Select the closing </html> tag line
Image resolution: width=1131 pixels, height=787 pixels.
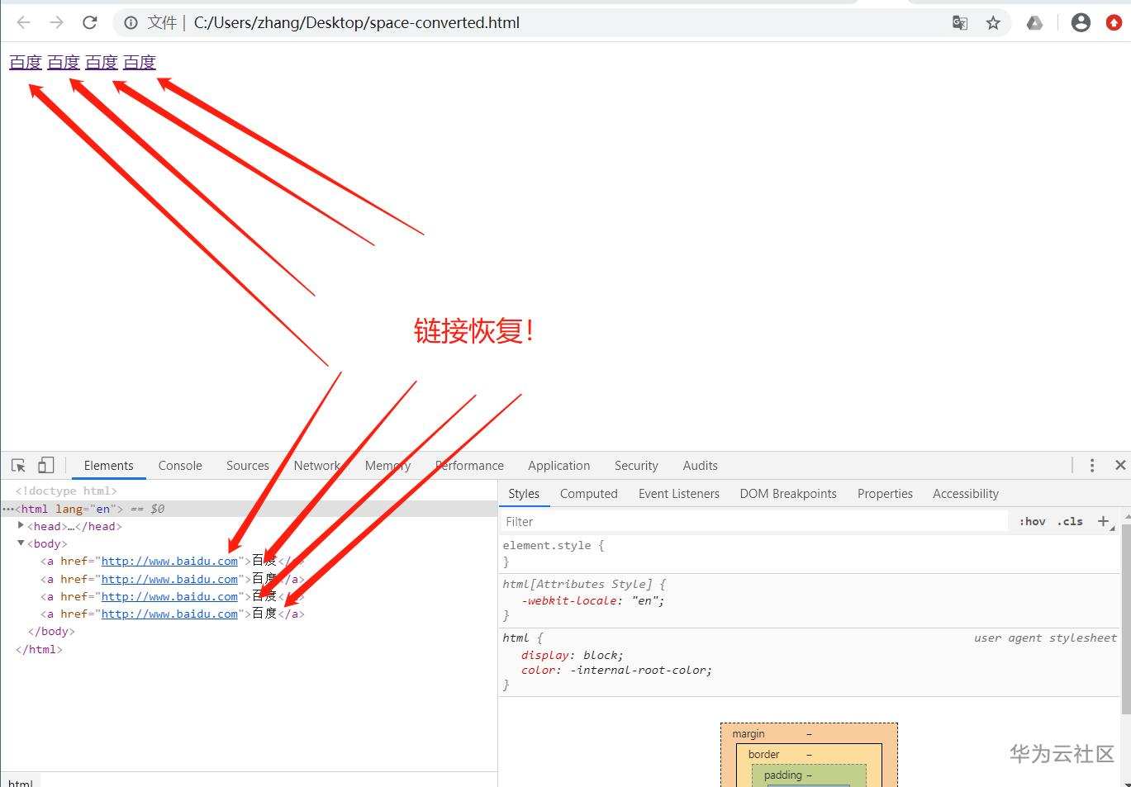coord(39,649)
